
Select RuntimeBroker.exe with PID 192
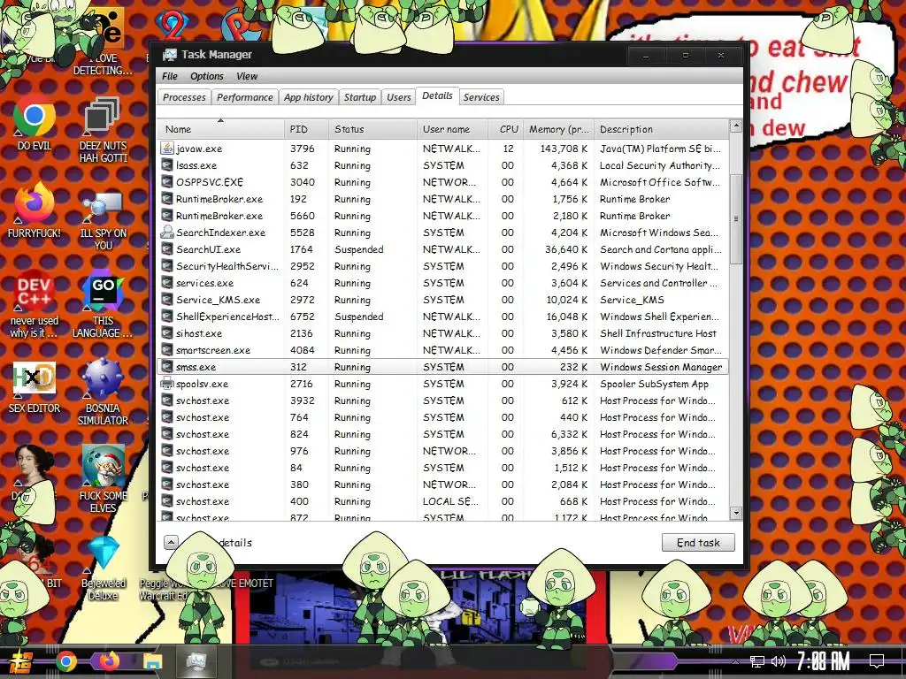pos(442,199)
